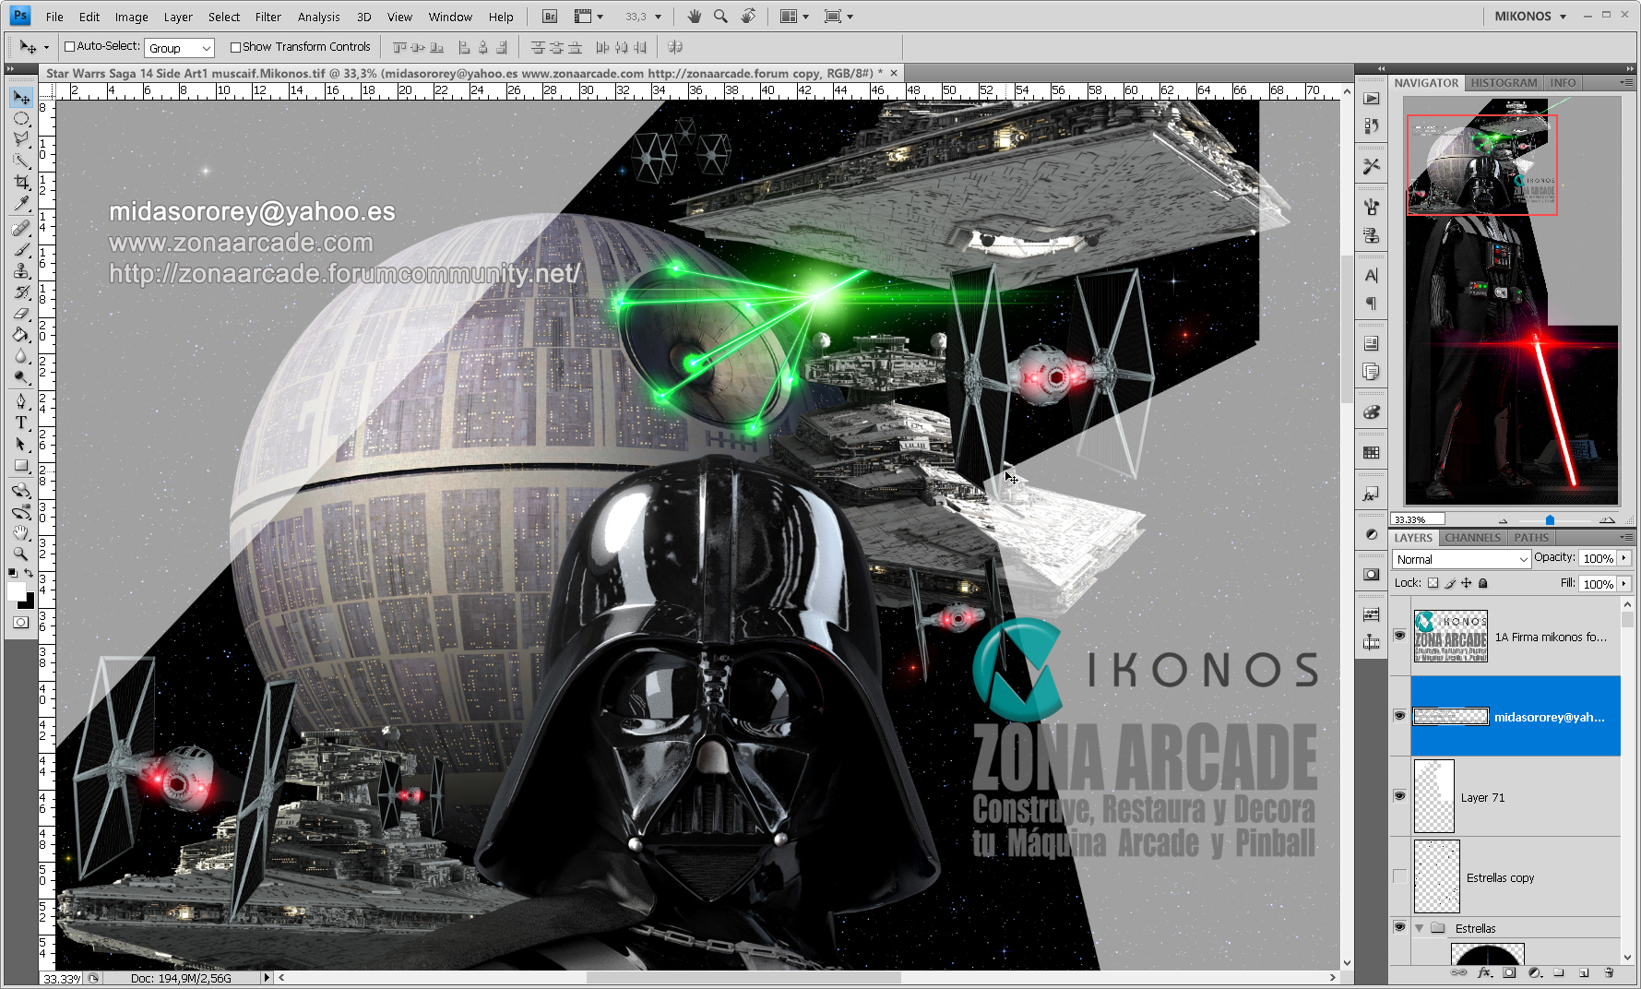Select the Move tool
The width and height of the screenshot is (1641, 989).
(x=21, y=97)
